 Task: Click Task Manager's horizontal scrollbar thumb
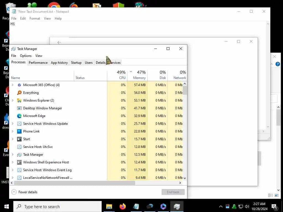point(75,183)
